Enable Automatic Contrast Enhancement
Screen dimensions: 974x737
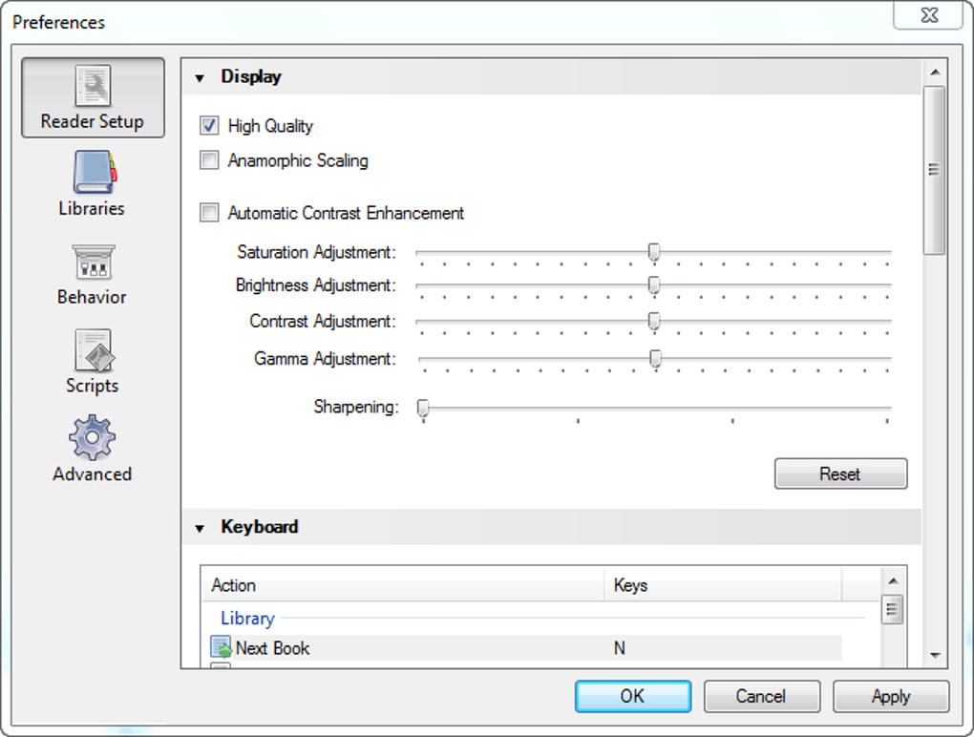pos(209,213)
